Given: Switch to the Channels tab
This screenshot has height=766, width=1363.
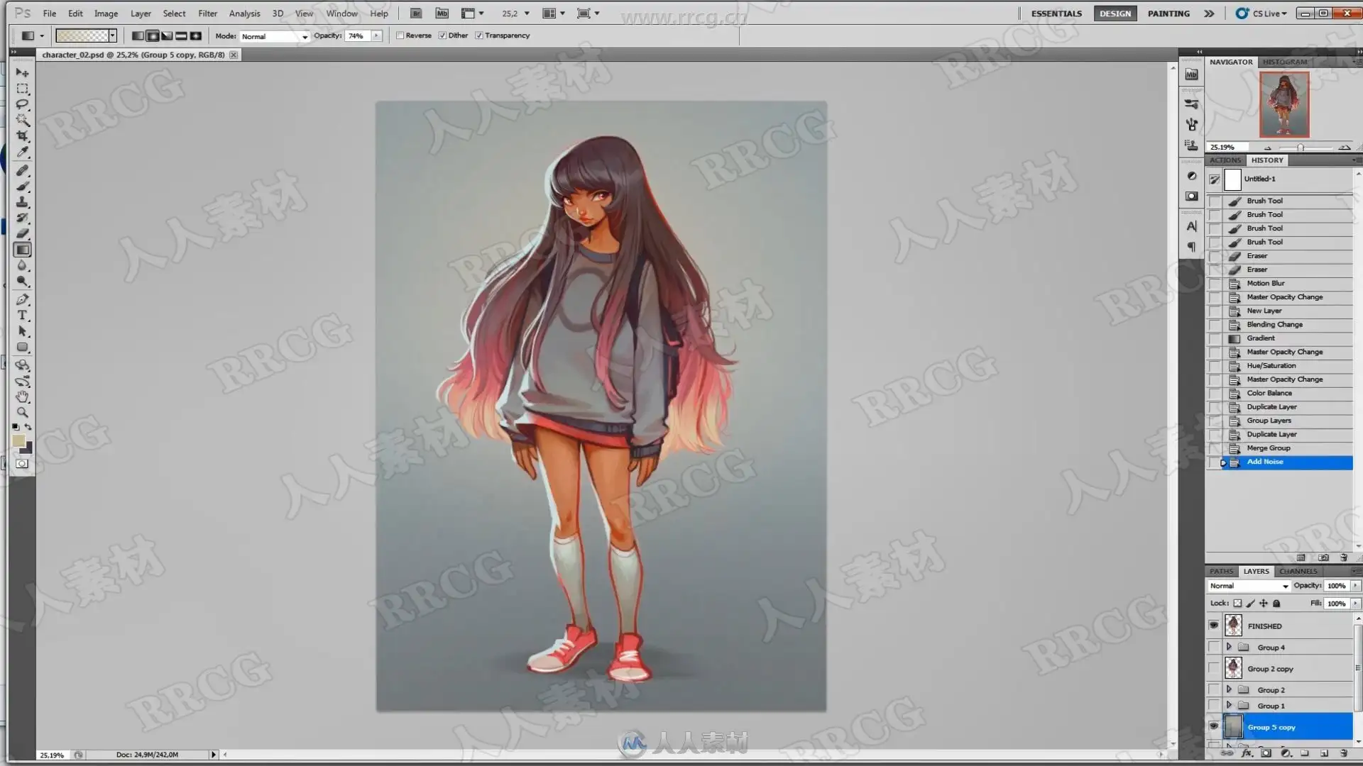Looking at the screenshot, I should coord(1298,571).
